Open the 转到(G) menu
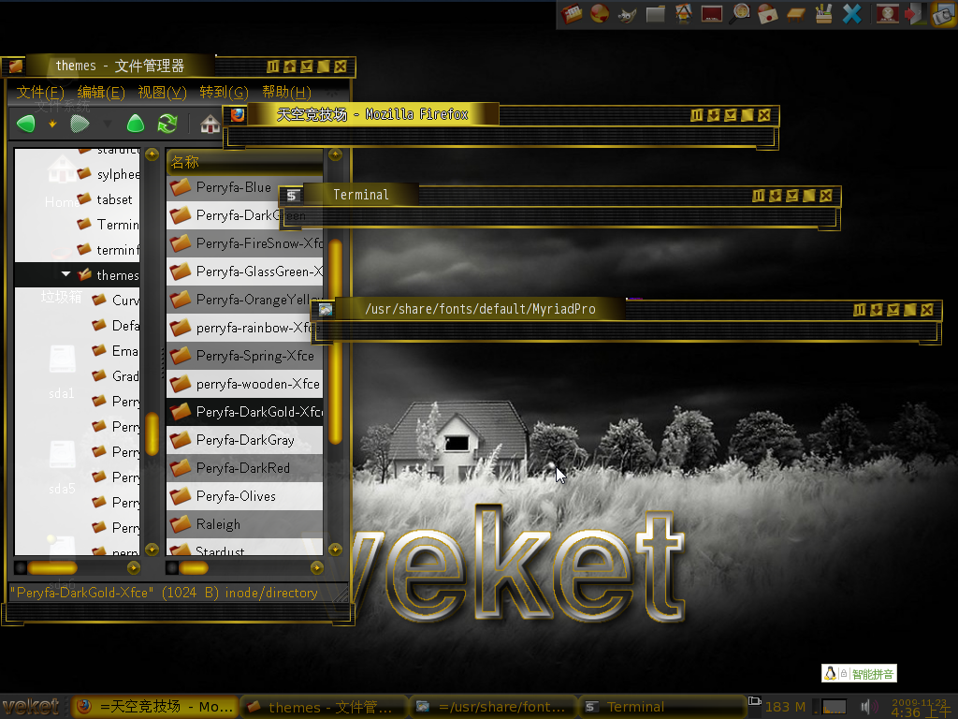Viewport: 958px width, 719px height. tap(224, 93)
